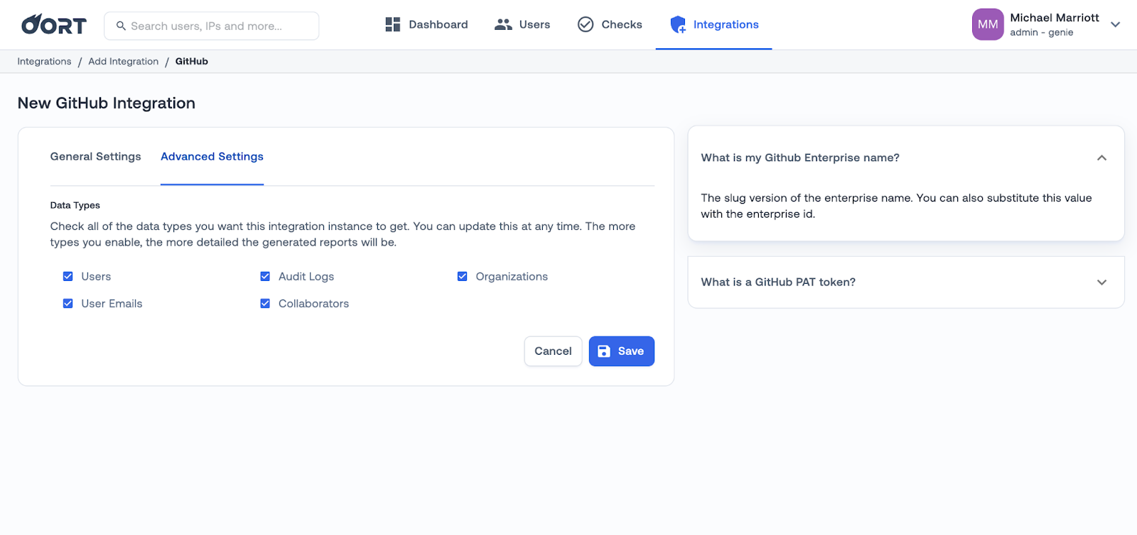Toggle the Organizations checkbox
Screen dimensions: 1137x535
tap(463, 277)
